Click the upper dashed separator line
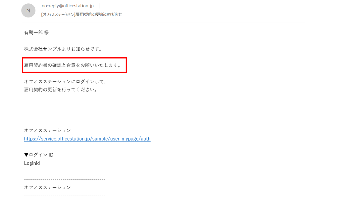The image size is (348, 199). coord(65,179)
